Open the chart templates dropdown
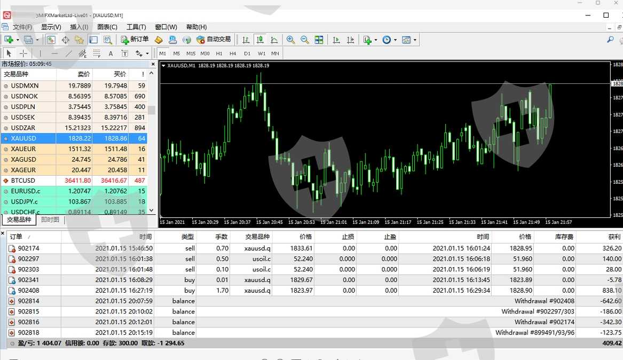Viewport: 623px width, 360px height. coord(415,40)
